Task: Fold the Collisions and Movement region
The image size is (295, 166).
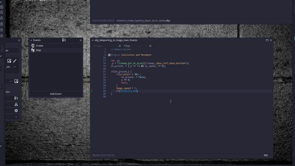Action: 109,55
